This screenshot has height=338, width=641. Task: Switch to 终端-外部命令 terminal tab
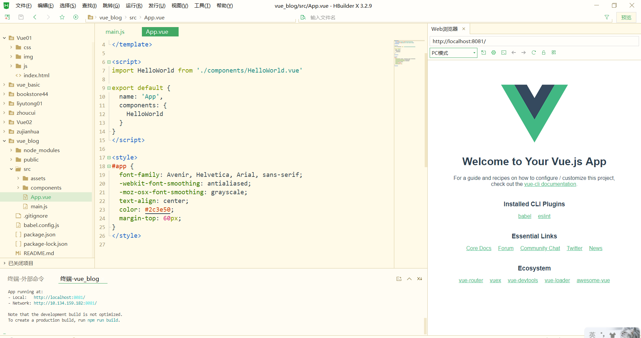[x=26, y=279]
